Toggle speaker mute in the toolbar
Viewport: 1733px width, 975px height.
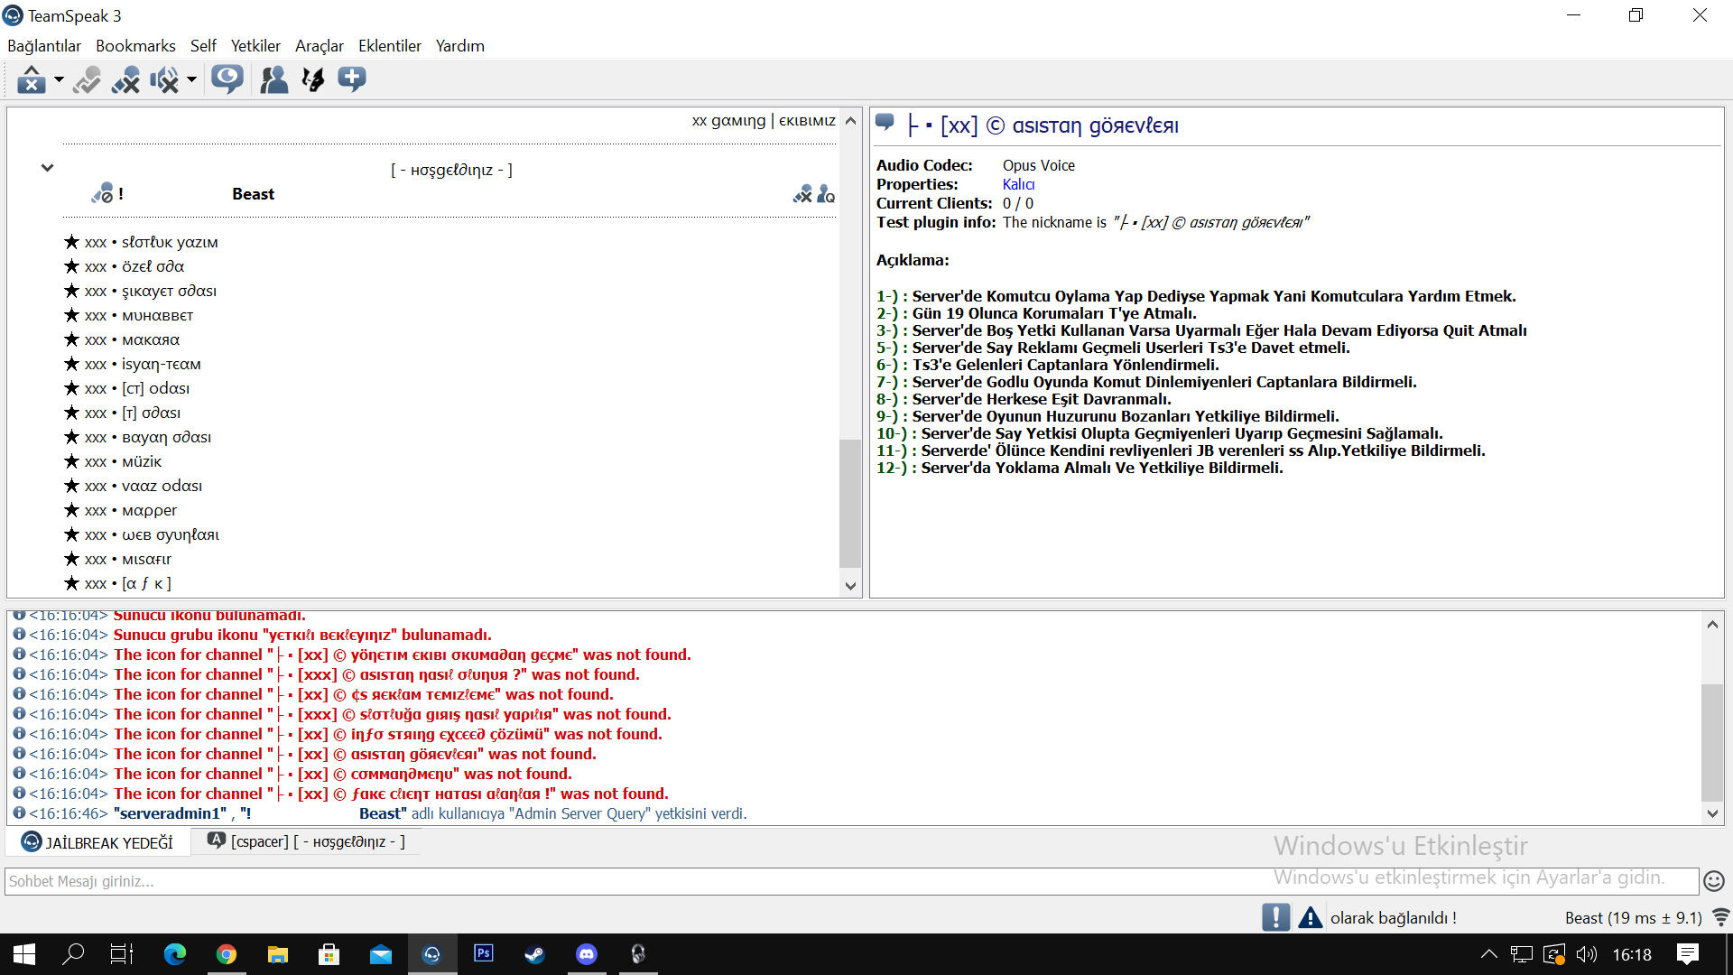164,79
